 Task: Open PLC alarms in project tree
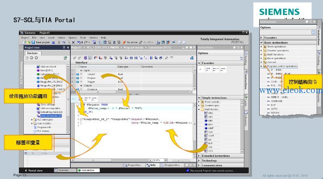point(42,131)
